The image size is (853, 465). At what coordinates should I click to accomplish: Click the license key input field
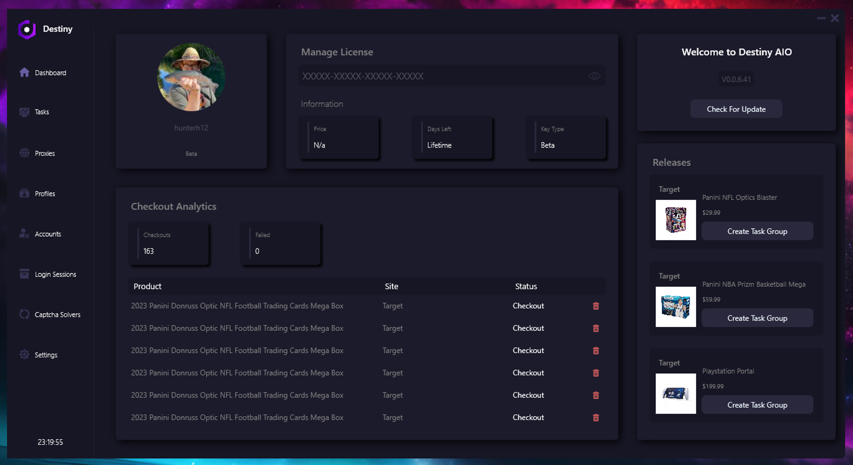pyautogui.click(x=452, y=76)
